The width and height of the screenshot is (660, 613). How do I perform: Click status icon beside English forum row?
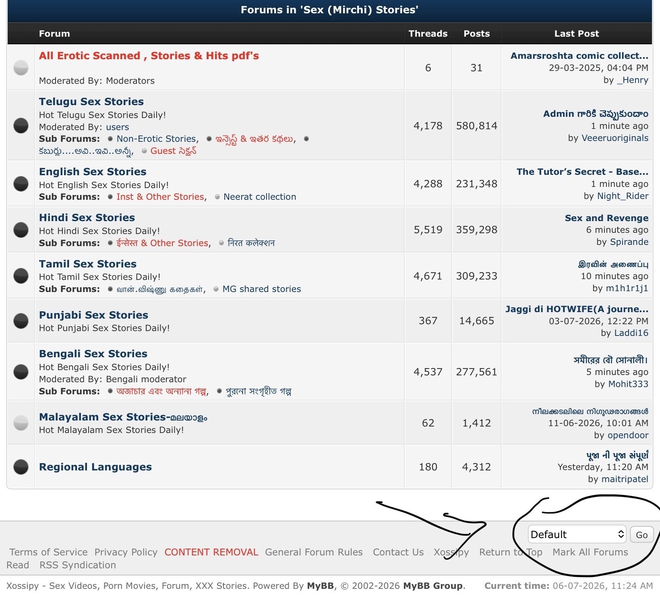click(21, 184)
